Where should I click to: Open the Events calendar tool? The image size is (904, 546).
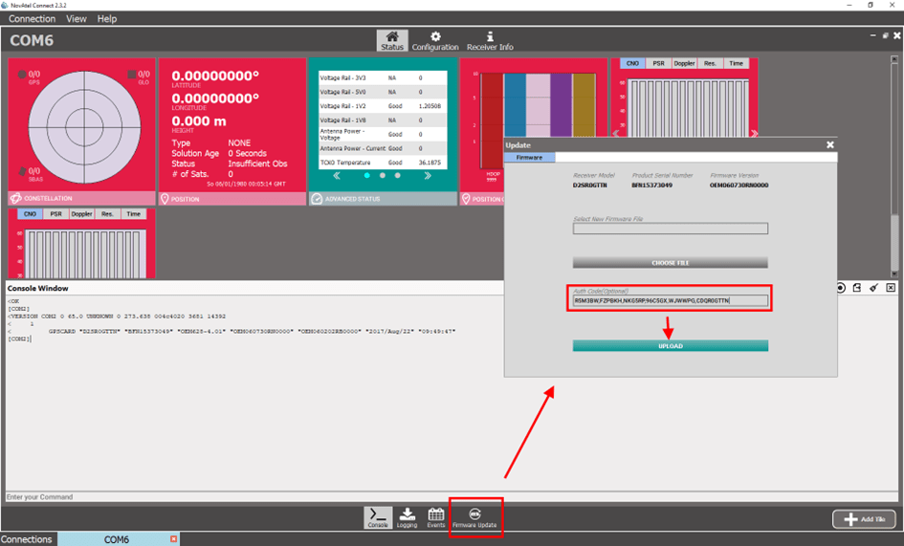coord(436,517)
